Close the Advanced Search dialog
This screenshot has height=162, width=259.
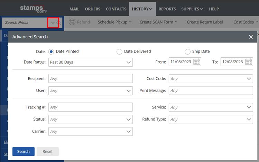coord(251,37)
